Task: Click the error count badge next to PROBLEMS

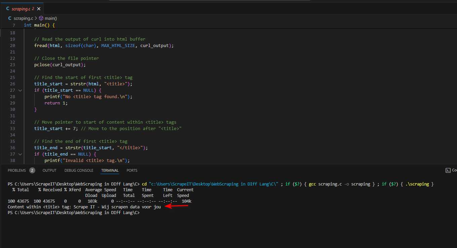Action: click(x=32, y=170)
